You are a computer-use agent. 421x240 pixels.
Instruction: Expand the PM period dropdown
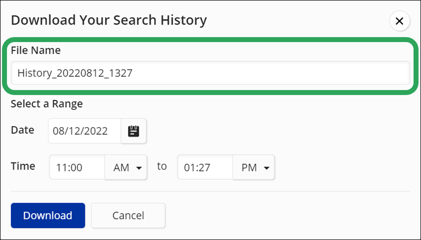(x=254, y=168)
